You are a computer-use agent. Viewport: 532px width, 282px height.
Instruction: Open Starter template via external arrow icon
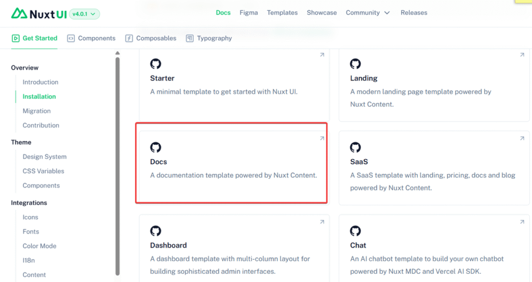(322, 55)
